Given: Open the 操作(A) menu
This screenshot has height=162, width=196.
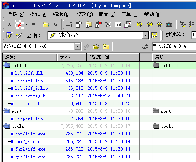Looking at the screenshot, I should (39, 14).
